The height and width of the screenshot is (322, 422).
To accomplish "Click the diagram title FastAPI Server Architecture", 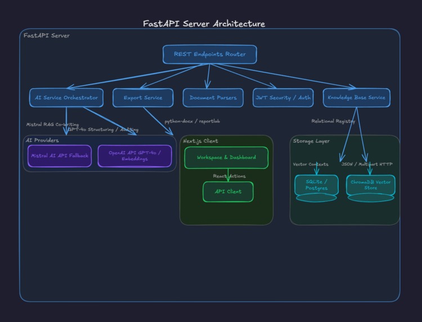I will [204, 24].
